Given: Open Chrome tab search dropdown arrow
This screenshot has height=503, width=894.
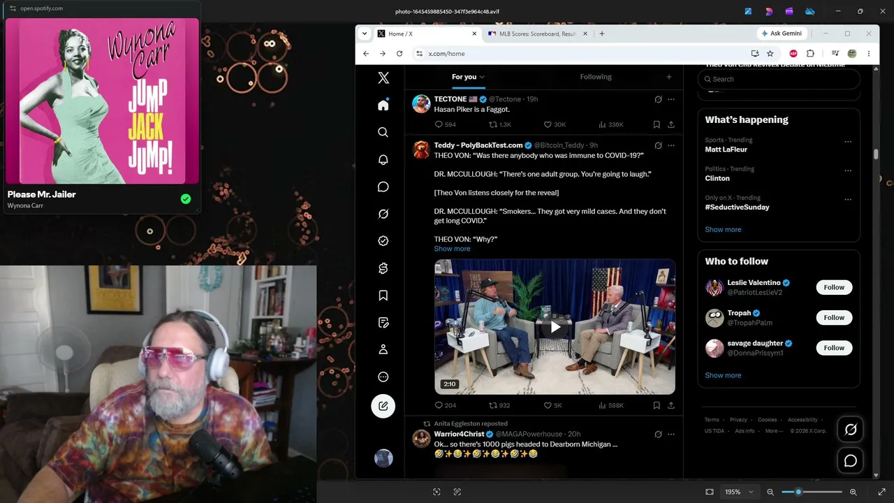Looking at the screenshot, I should (364, 34).
